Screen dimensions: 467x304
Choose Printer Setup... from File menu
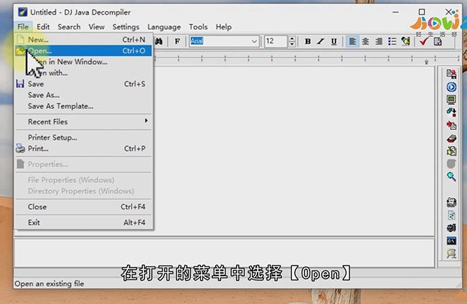point(83,138)
